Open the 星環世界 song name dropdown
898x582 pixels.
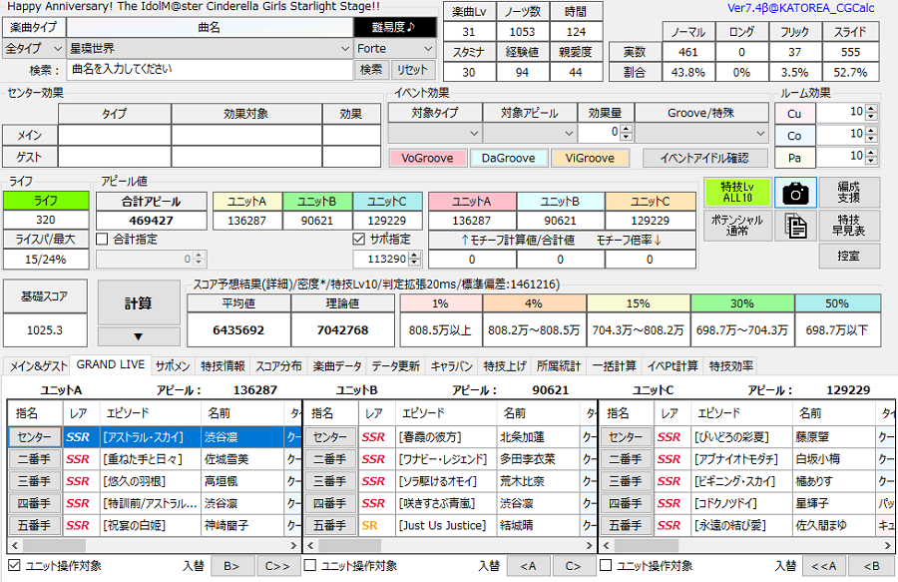click(x=210, y=49)
